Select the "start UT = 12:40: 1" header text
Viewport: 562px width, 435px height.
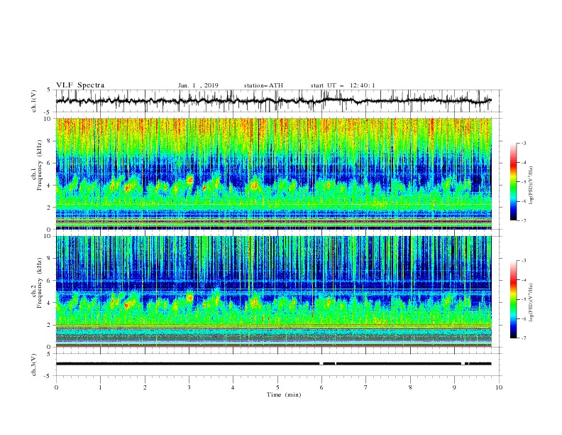(x=343, y=85)
